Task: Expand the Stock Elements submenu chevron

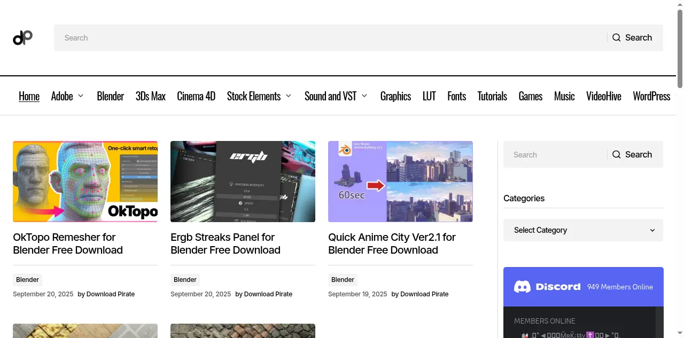Action: pos(289,96)
